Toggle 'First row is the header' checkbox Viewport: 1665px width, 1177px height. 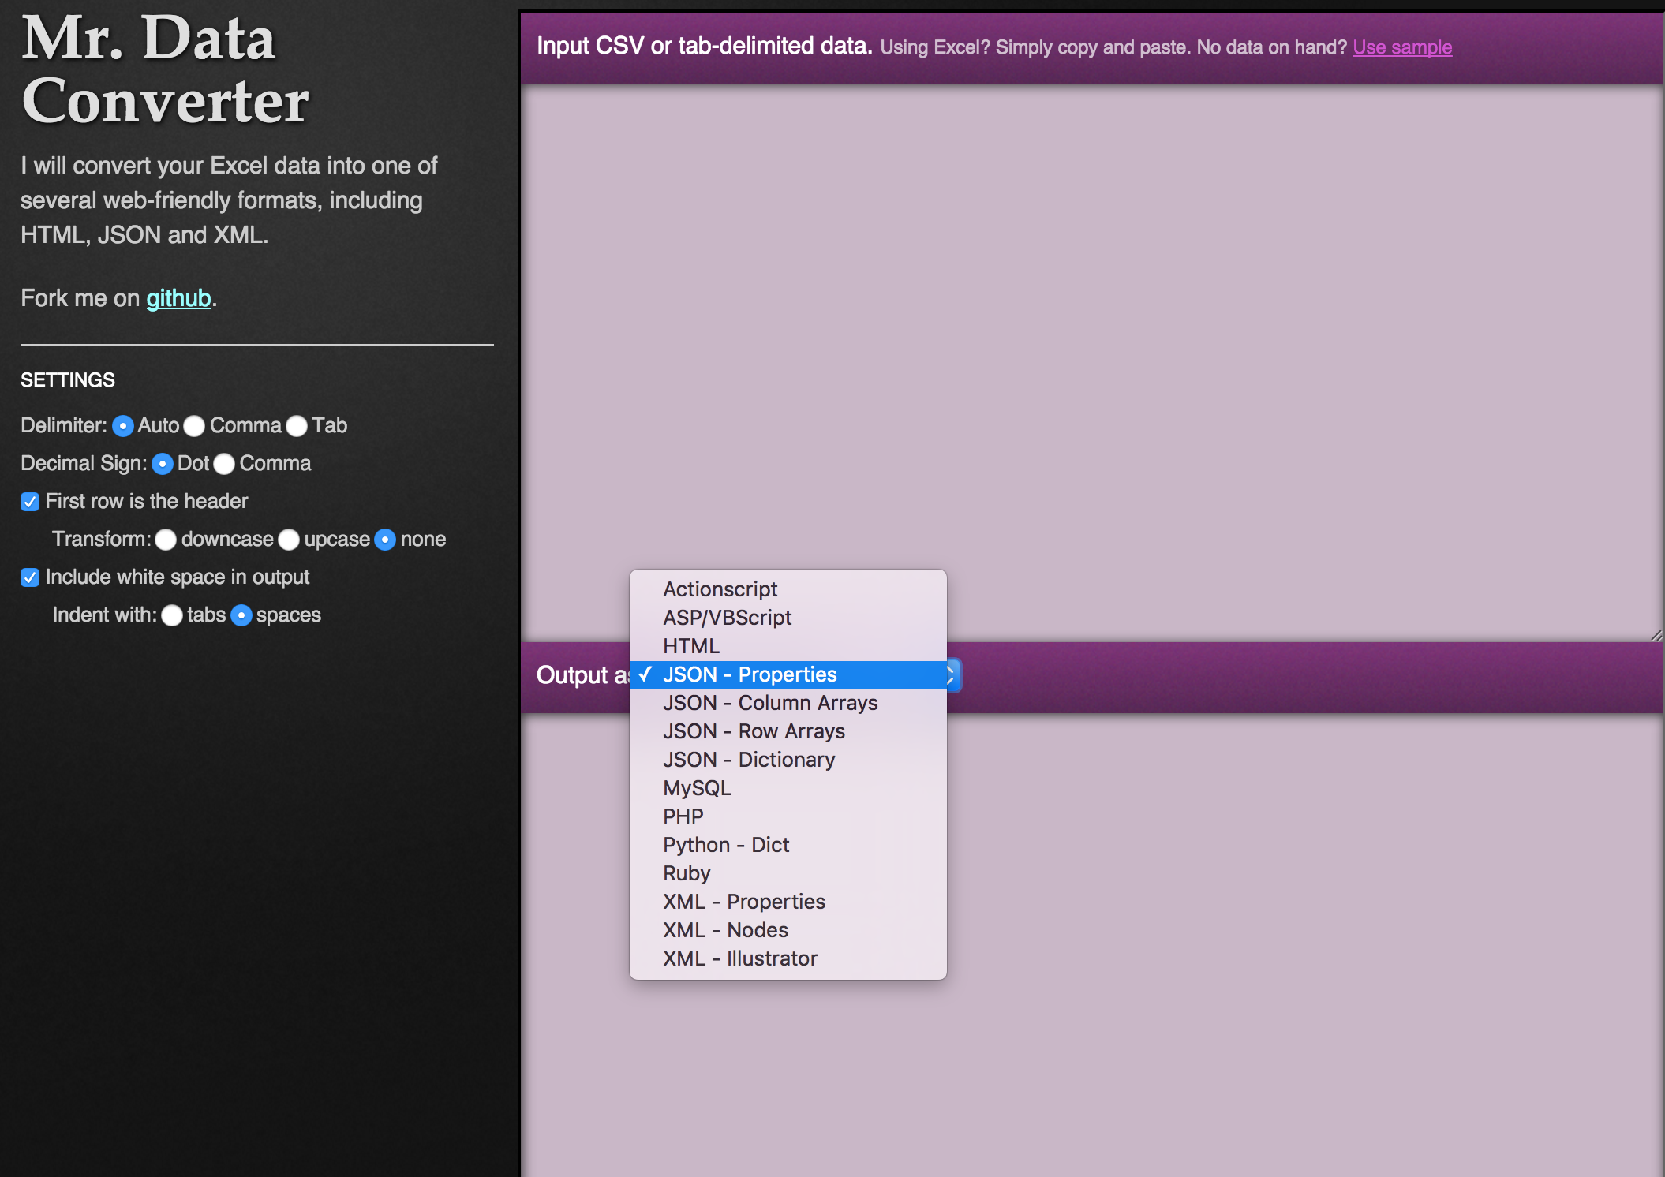pos(30,502)
